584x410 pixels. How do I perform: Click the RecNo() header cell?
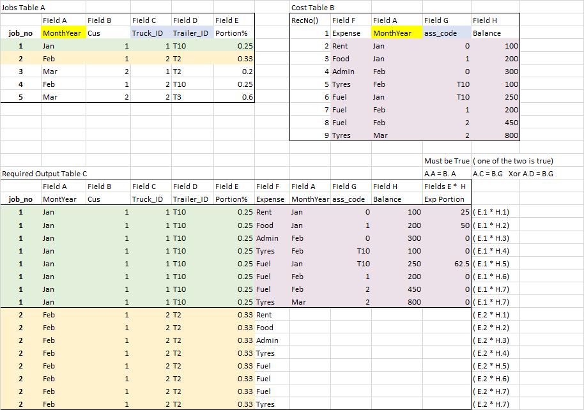305,20
